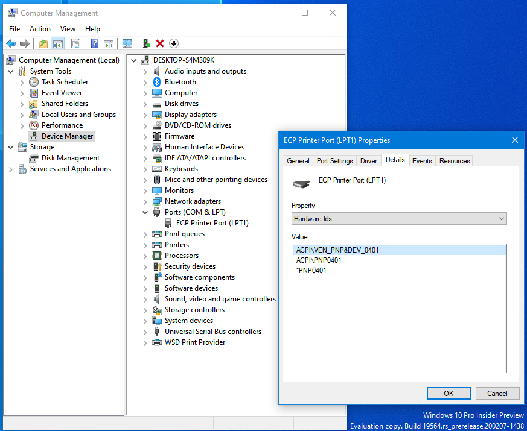Viewport: 527px width, 431px height.
Task: Click the blue Help question mark icon
Action: (x=95, y=43)
